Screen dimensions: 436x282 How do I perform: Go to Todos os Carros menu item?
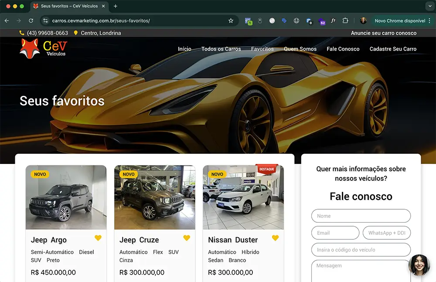pyautogui.click(x=221, y=49)
